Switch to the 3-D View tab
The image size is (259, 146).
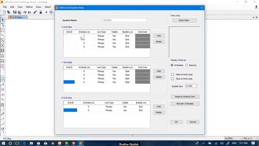pyautogui.click(x=18, y=17)
